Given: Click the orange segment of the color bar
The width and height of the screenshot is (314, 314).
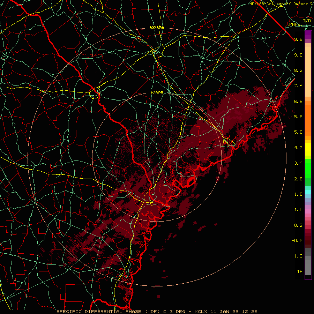Looking at the screenshot, I should 308,120.
